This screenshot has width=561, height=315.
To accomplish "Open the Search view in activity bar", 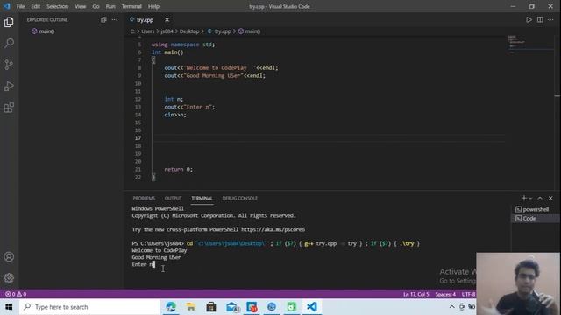I will point(9,43).
